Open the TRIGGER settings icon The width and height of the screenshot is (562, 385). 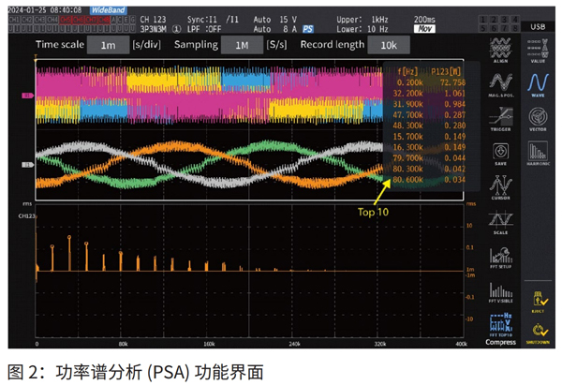[499, 119]
